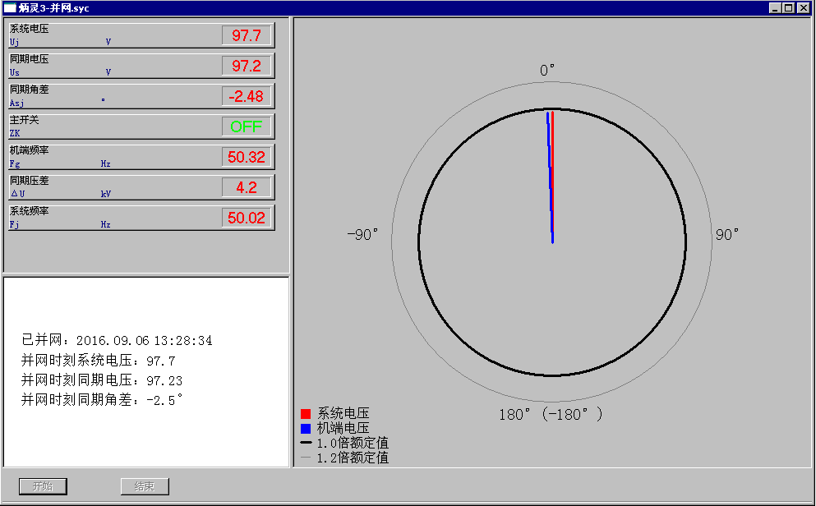Click the 并网时刻同期角差 log line

click(102, 401)
